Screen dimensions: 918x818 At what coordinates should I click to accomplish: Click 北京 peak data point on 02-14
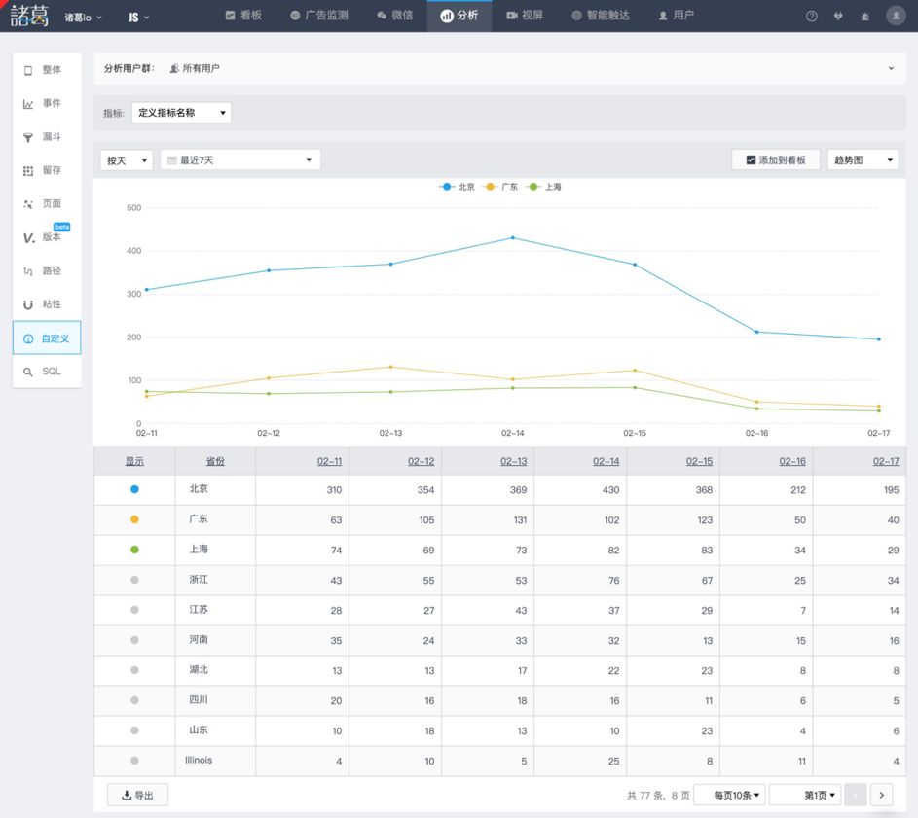(x=513, y=238)
